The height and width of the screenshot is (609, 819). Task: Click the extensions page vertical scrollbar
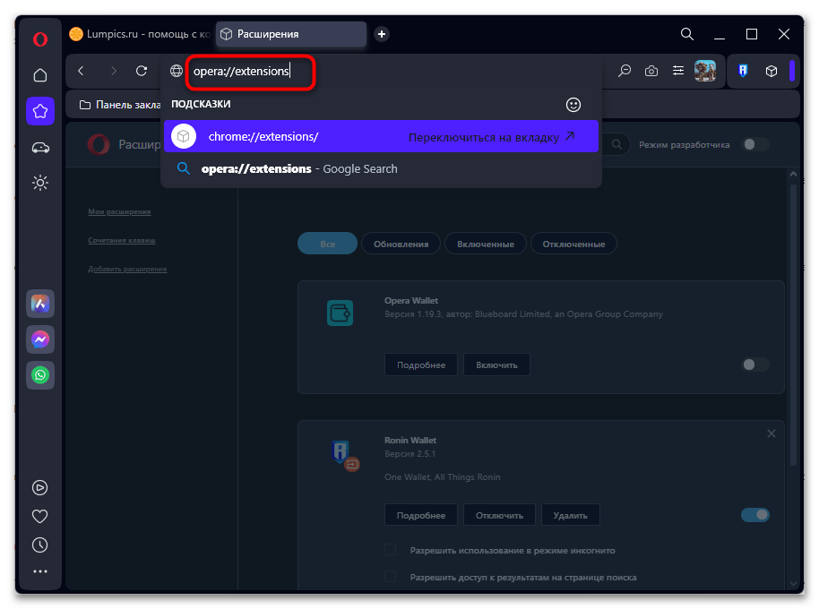[x=793, y=323]
